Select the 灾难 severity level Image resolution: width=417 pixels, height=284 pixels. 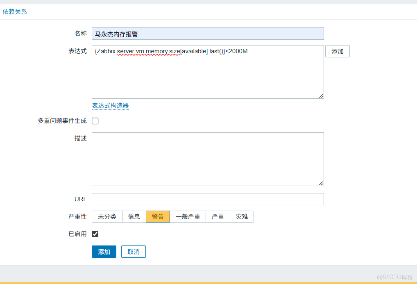242,216
